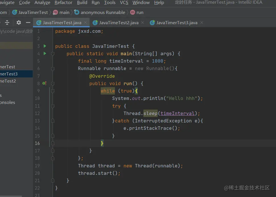Click the "Hello hhh" string literal

(182, 98)
